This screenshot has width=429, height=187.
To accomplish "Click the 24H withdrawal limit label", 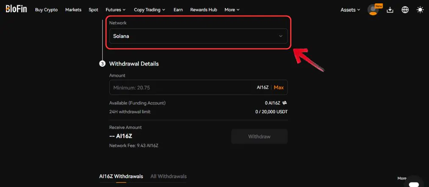I will pyautogui.click(x=130, y=112).
